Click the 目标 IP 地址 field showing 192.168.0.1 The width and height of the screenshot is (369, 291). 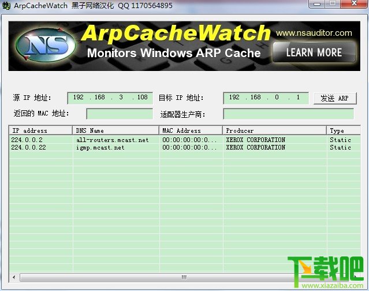266,98
